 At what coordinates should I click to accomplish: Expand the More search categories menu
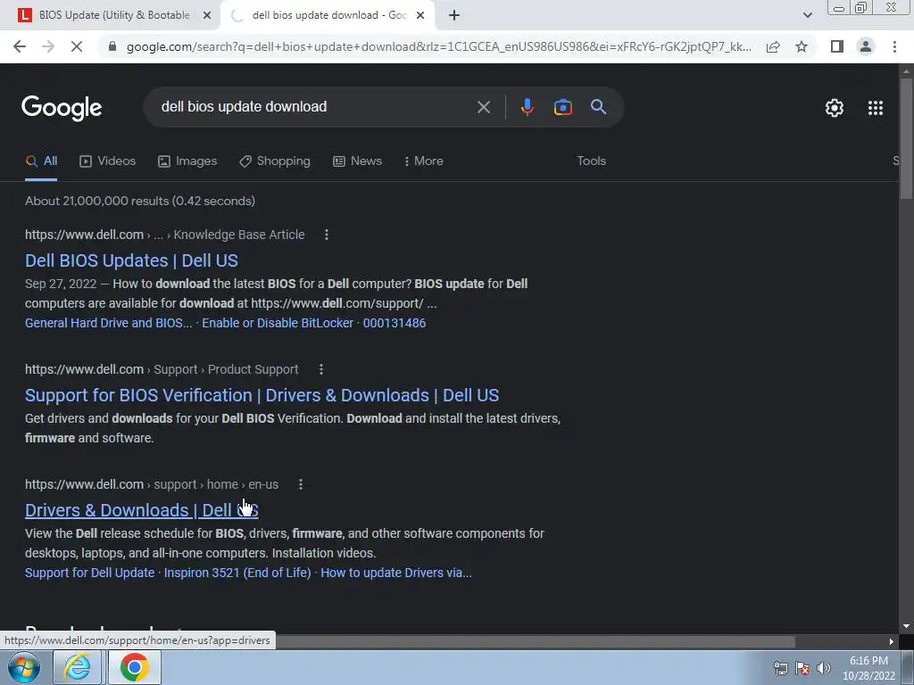423,161
